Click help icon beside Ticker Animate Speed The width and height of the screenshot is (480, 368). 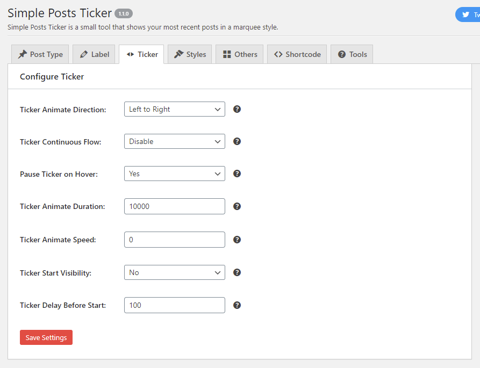(237, 240)
